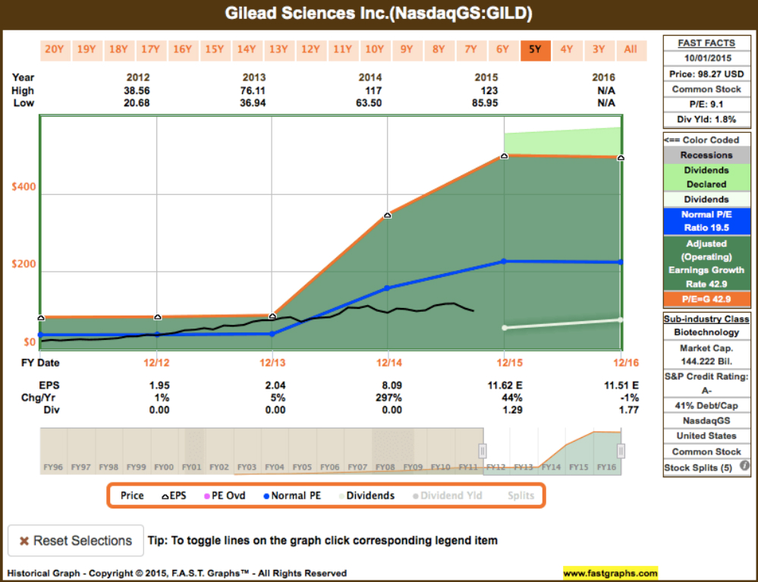758x582 pixels.
Task: Click the Price: 98.27 USD fact
Action: 706,74
